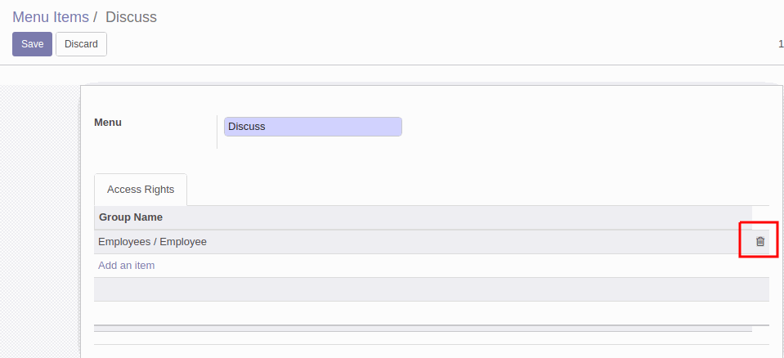Click the hatched gray margin left of the form
The height and width of the screenshot is (358, 784).
pyautogui.click(x=40, y=220)
